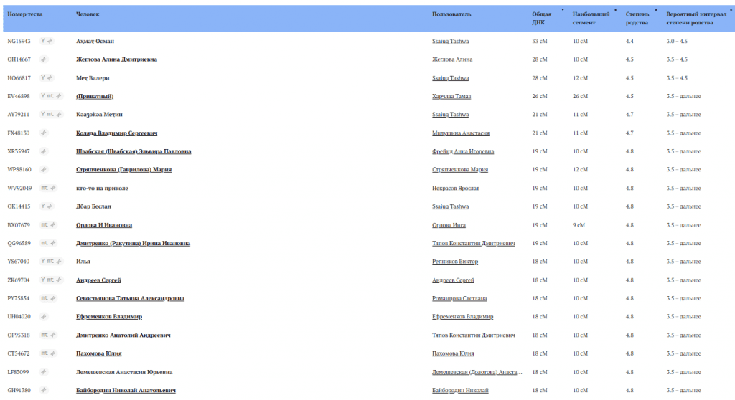Screen dimensions: 735x400
Task: Sort by the Общая ДНК column arrow
Action: coord(562,10)
